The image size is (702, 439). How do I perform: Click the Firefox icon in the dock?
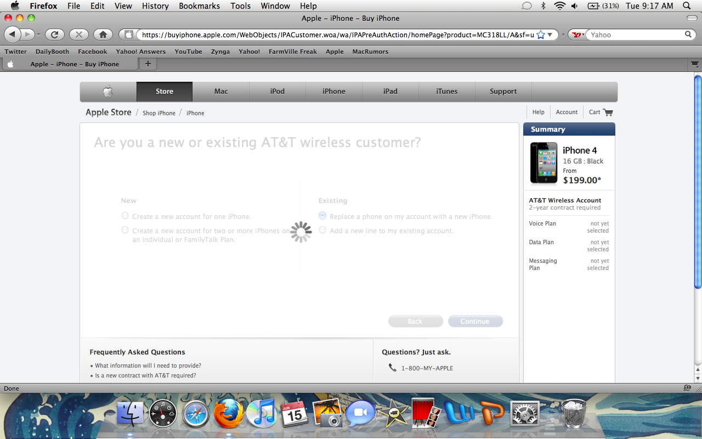point(228,413)
